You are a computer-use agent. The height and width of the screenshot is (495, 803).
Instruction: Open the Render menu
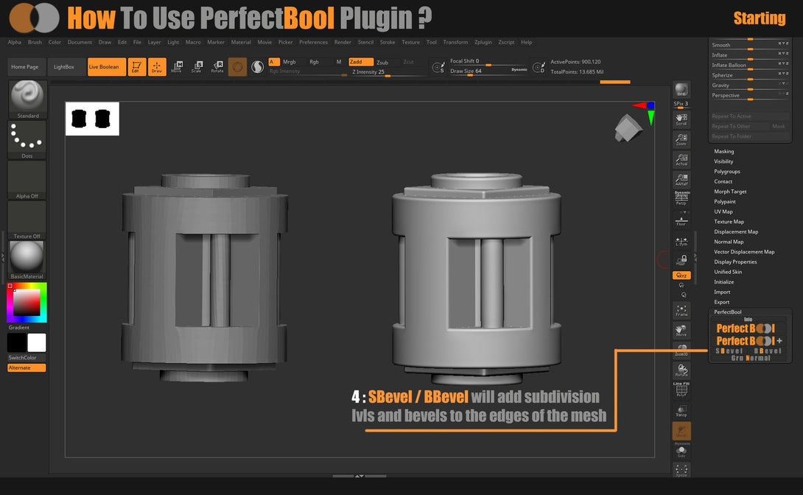click(x=343, y=43)
